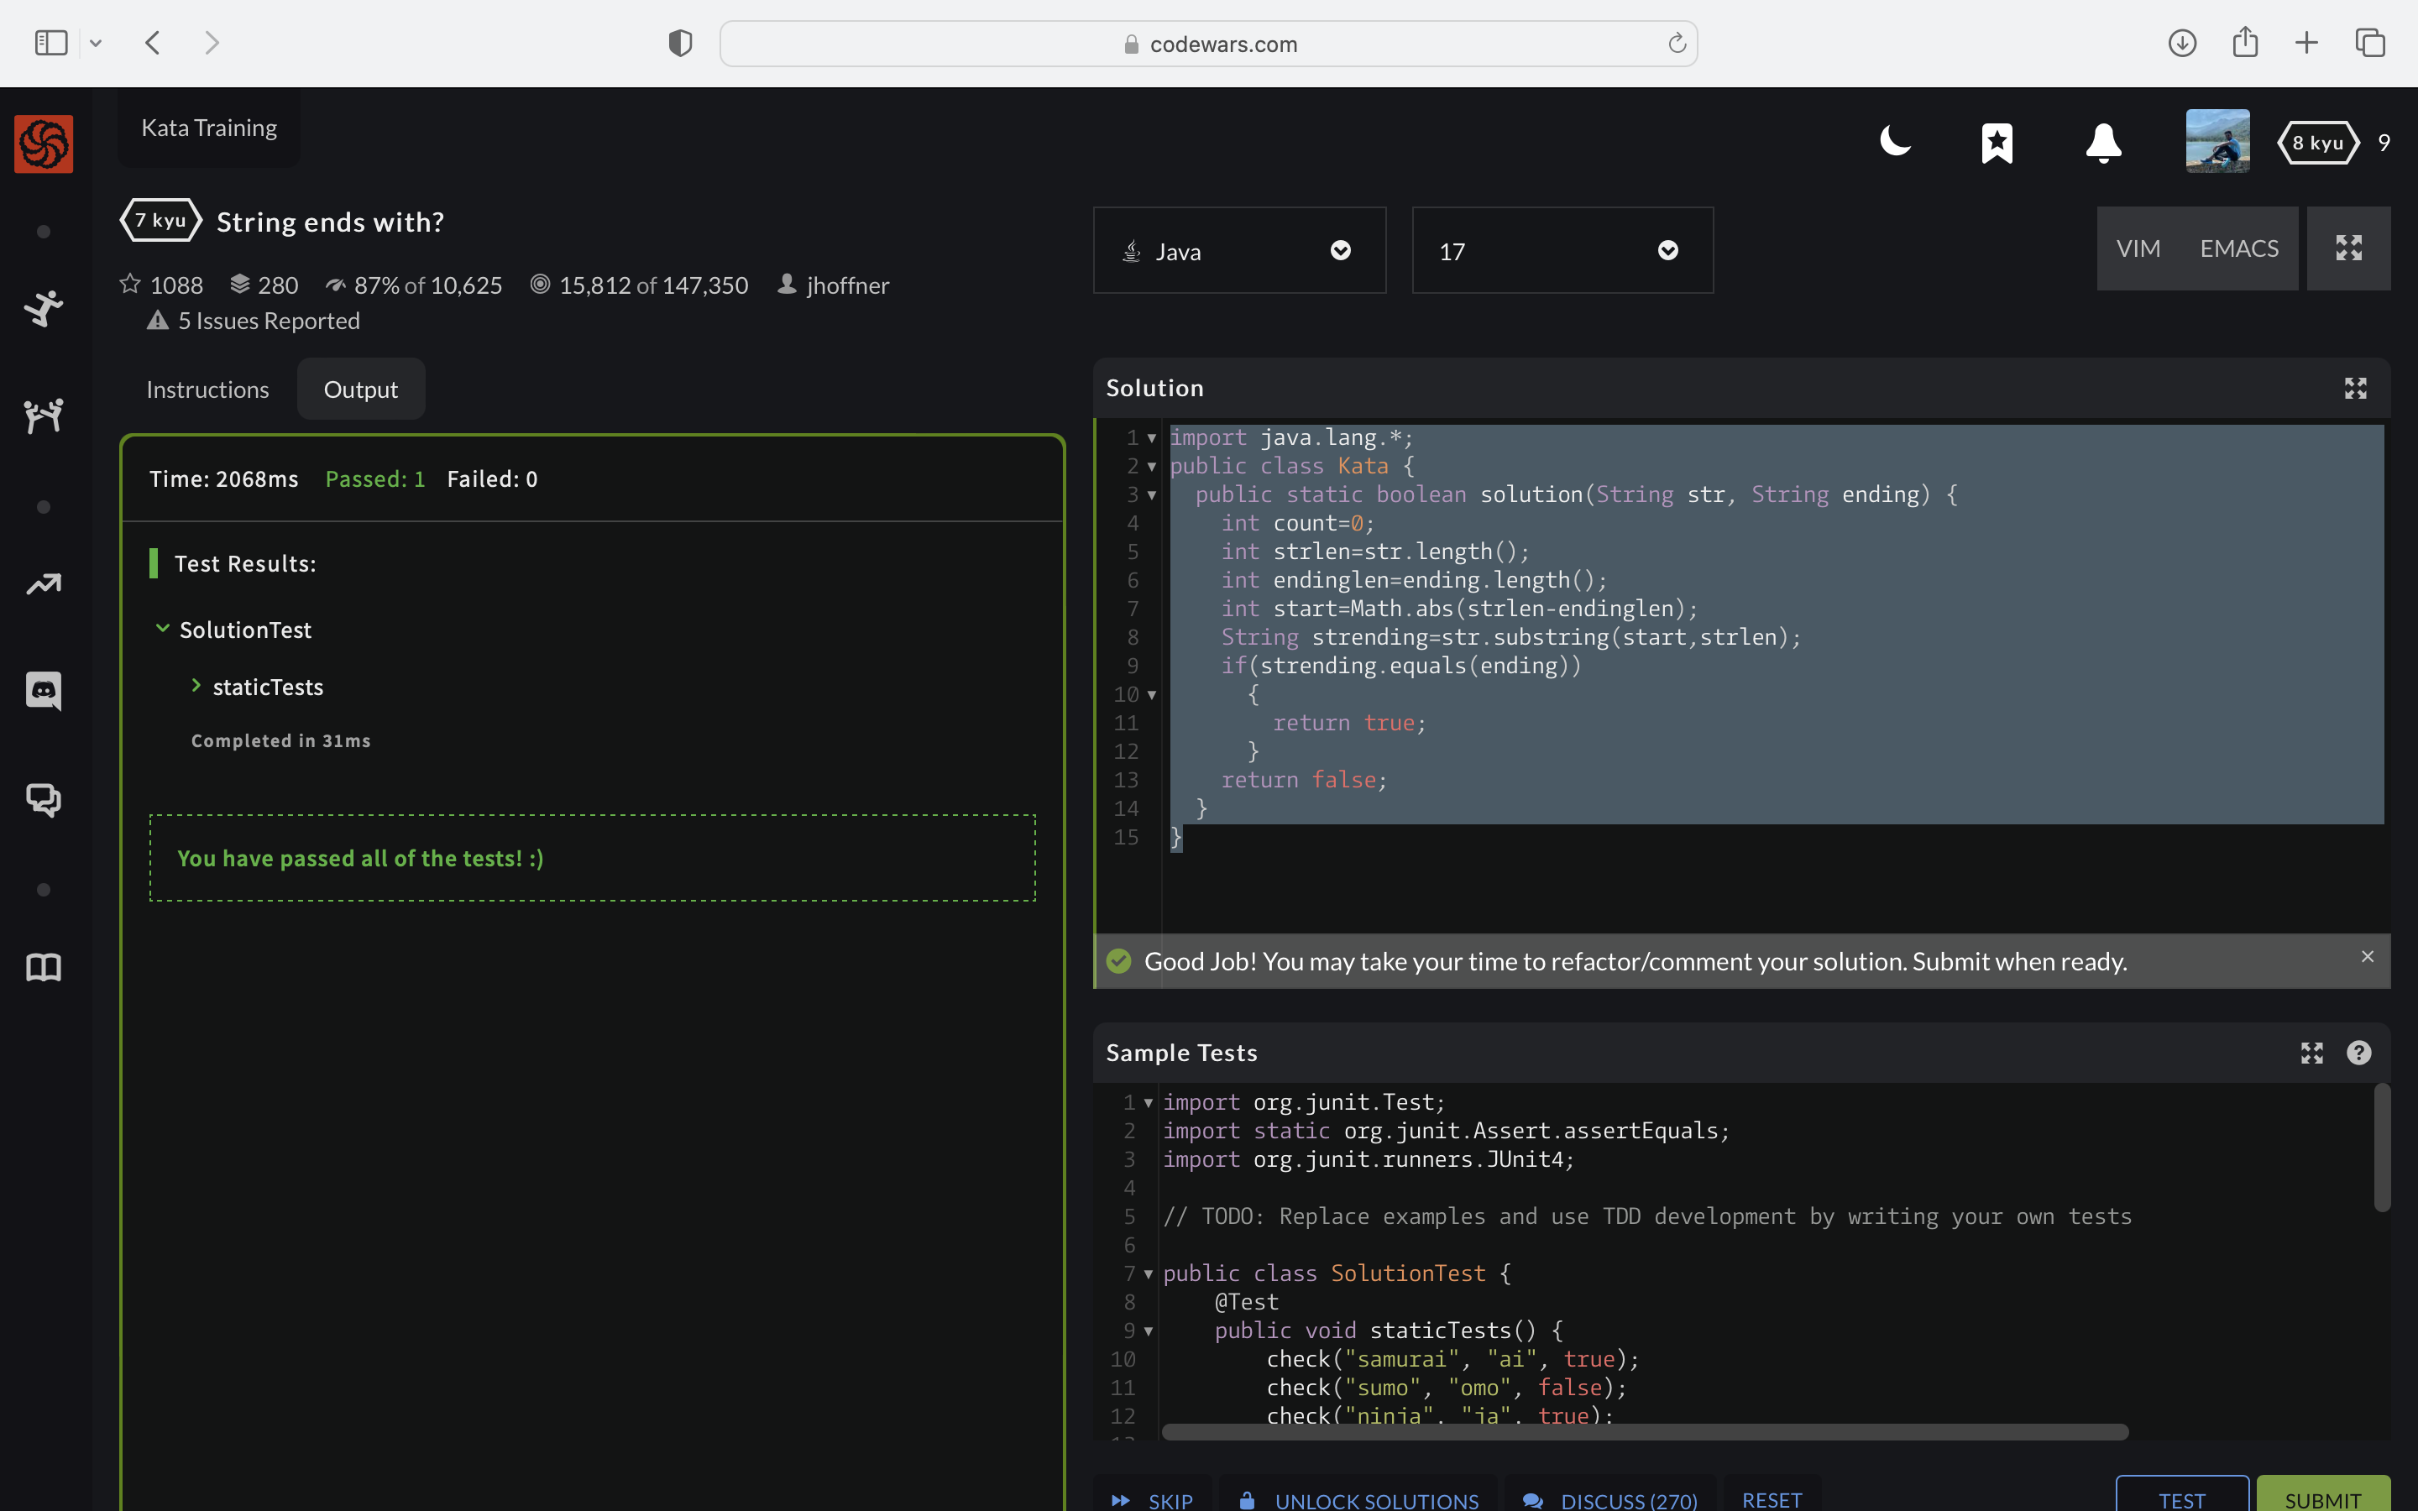Toggle EMACS editor mode
The image size is (2418, 1511).
click(x=2238, y=248)
